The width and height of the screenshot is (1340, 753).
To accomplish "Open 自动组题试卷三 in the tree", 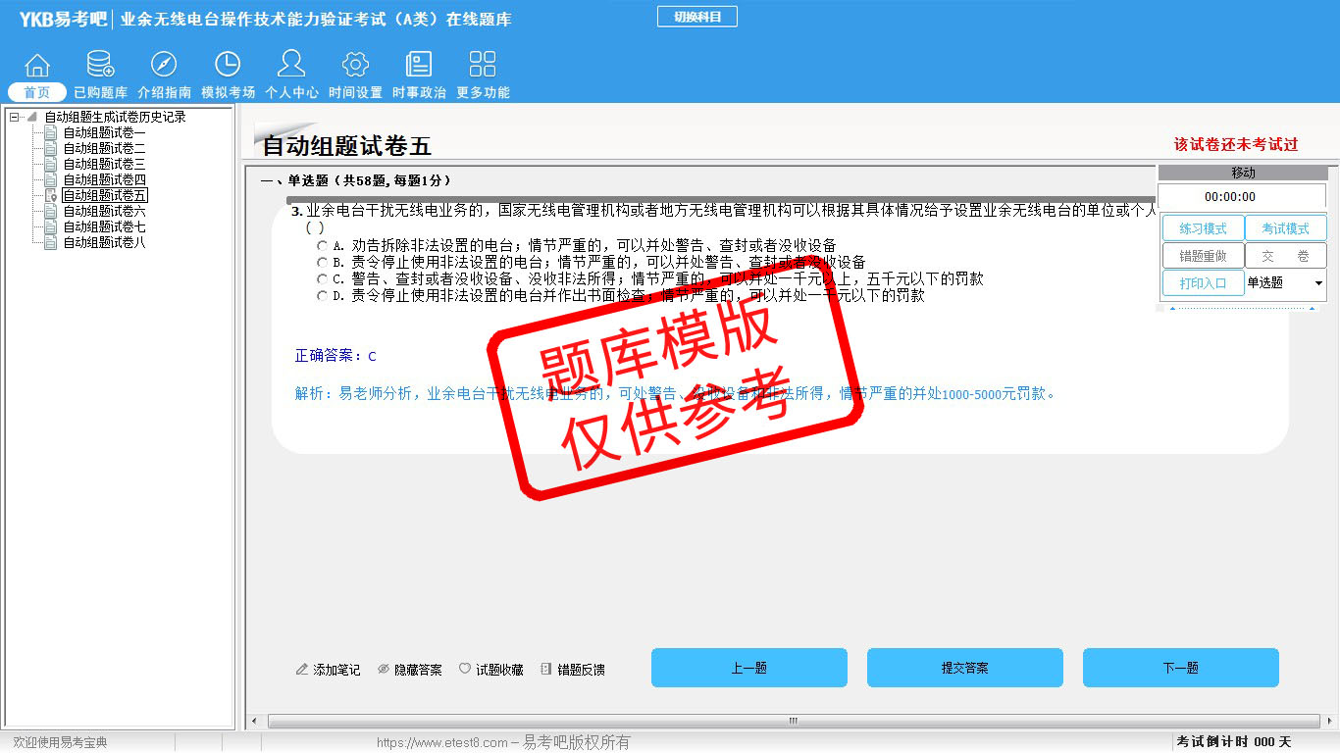I will [x=104, y=165].
